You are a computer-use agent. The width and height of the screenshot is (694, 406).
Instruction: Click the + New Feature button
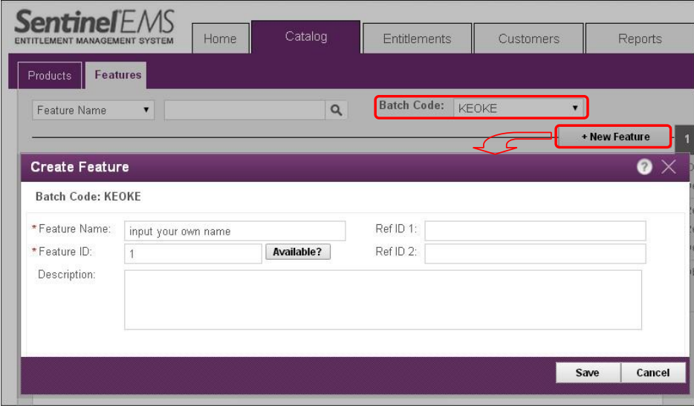(x=614, y=137)
